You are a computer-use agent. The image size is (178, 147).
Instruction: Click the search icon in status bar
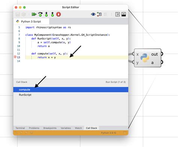tap(16, 133)
